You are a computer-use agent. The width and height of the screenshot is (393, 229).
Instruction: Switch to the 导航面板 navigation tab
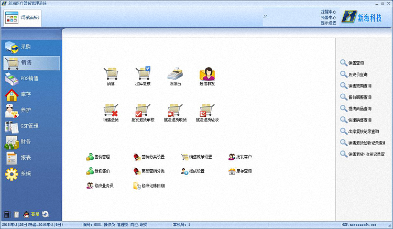tap(23, 17)
